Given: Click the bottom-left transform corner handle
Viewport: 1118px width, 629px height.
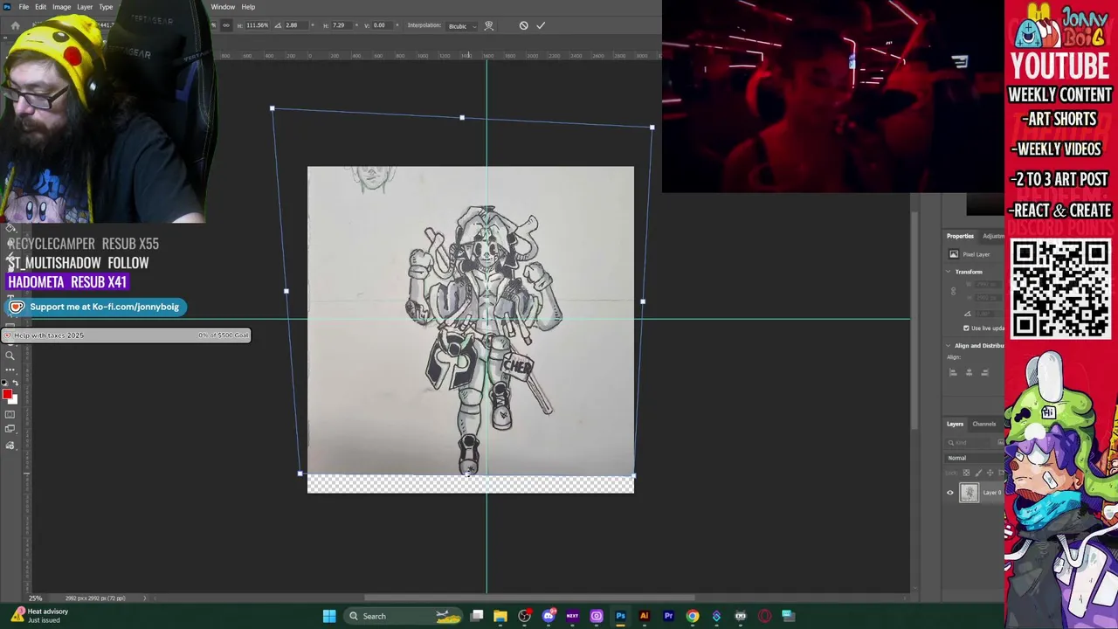Looking at the screenshot, I should (300, 473).
